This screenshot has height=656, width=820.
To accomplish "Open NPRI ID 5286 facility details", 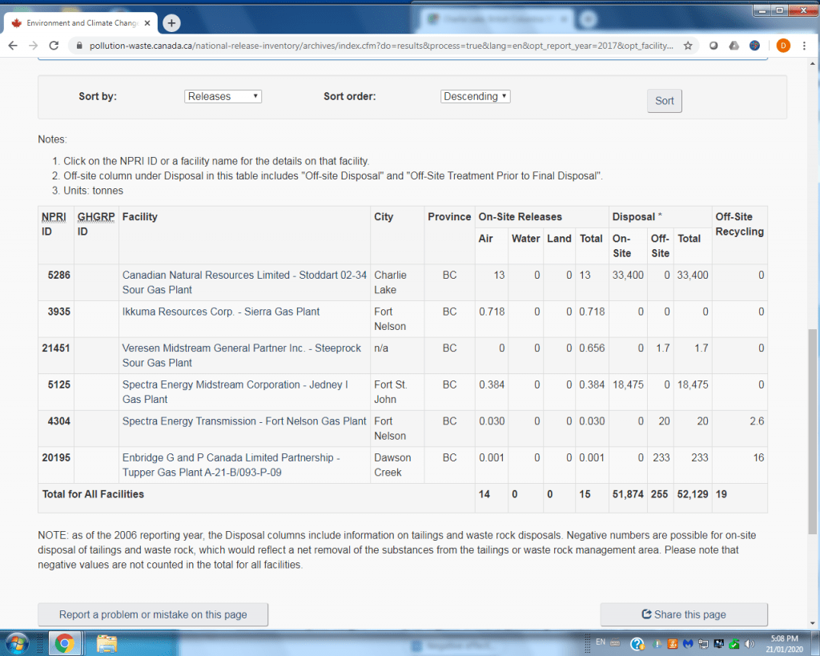I will [x=59, y=276].
